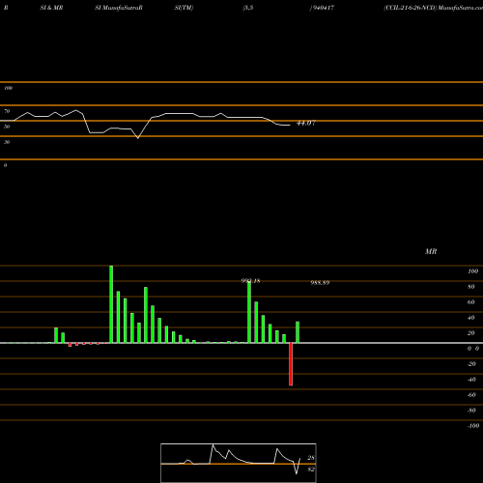Screen dimensions: 483x483
Task: Click the RSI axis label 70
Action: click(x=7, y=111)
